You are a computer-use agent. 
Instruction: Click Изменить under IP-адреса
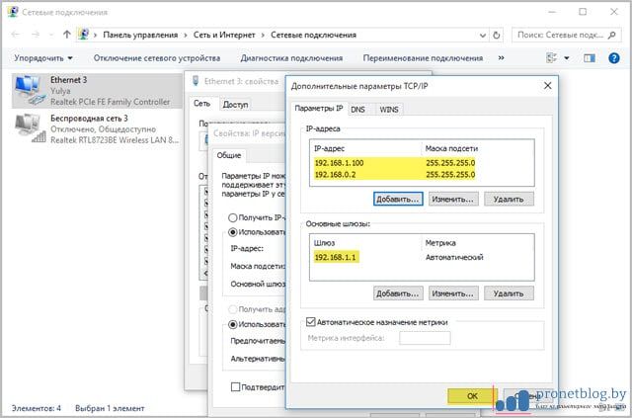point(453,199)
